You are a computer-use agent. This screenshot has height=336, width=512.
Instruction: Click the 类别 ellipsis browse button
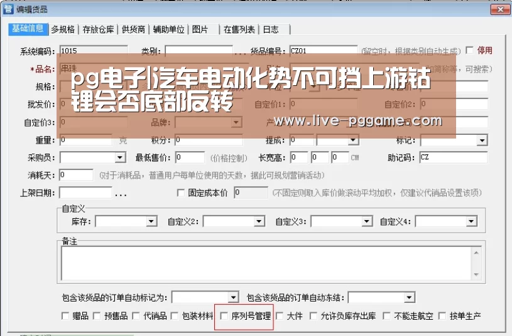click(x=240, y=52)
